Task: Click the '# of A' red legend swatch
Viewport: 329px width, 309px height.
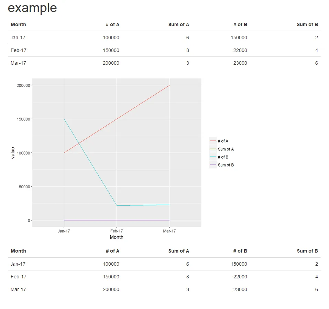Action: click(x=213, y=141)
